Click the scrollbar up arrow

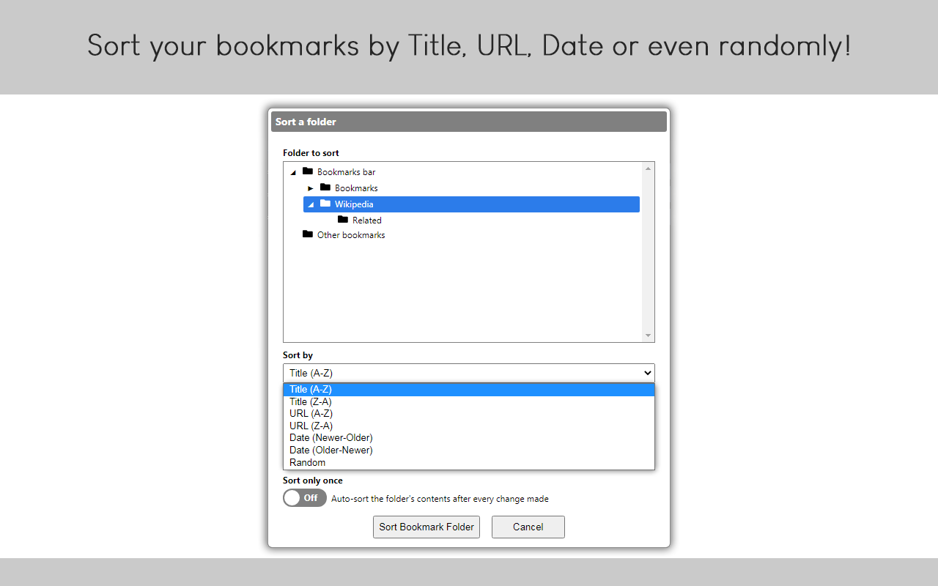coord(648,167)
